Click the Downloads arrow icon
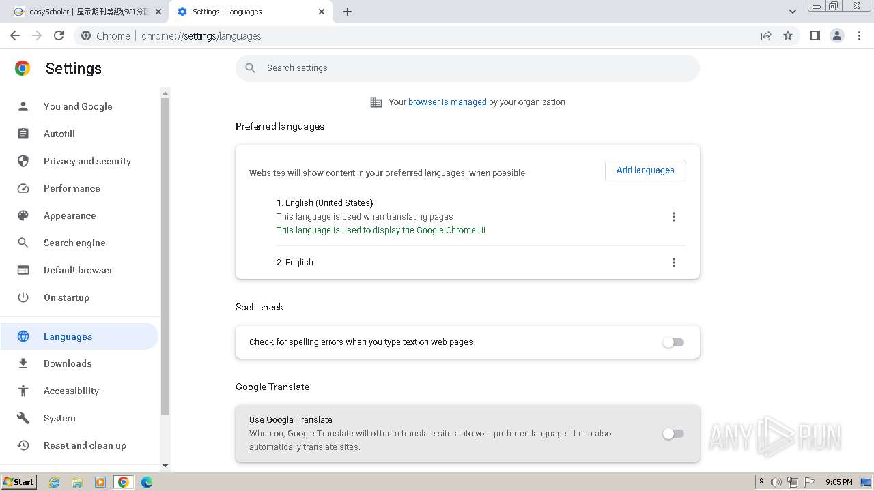The width and height of the screenshot is (874, 491). point(23,363)
